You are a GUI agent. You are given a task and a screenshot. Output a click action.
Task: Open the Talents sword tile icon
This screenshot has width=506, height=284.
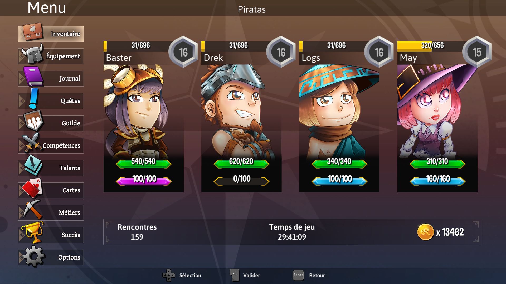pos(33,165)
